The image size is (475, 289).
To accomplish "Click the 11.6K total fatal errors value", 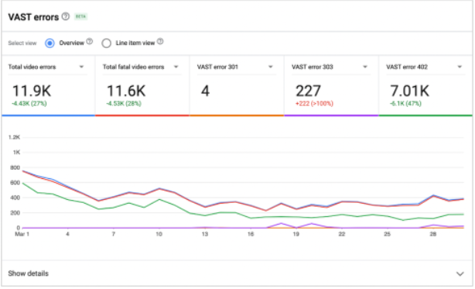I will tap(126, 91).
